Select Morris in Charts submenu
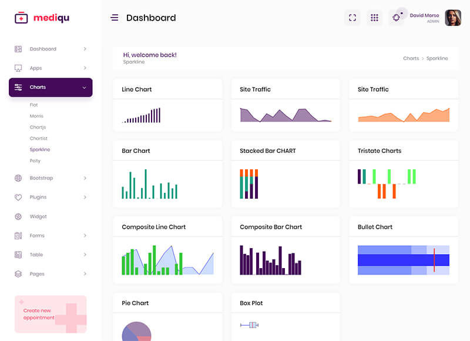This screenshot has width=470, height=341. pos(36,116)
